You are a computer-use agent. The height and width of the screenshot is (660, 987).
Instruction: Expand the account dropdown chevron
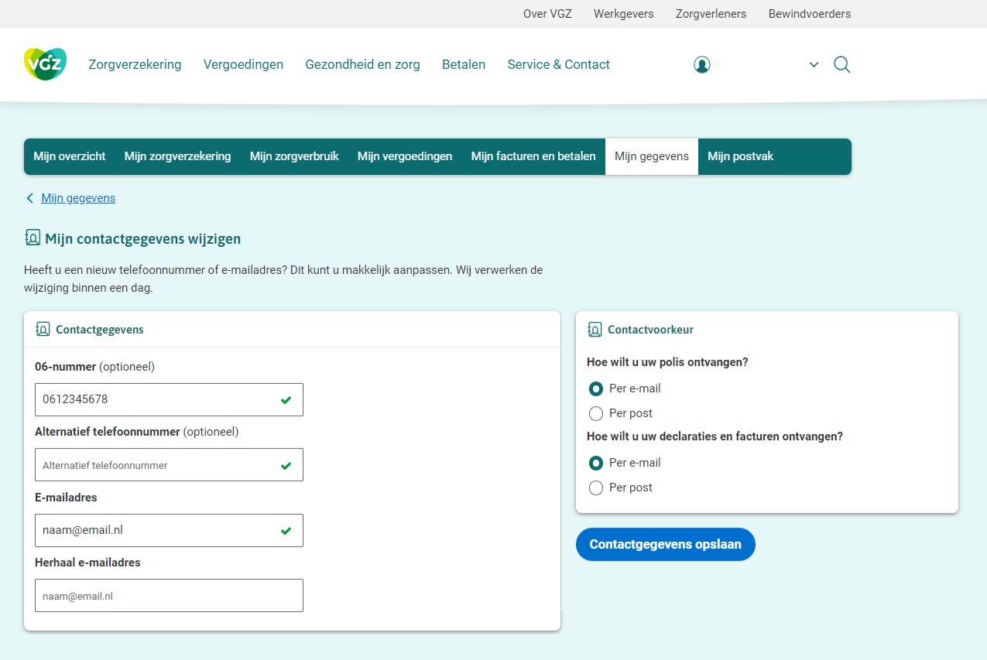(814, 65)
